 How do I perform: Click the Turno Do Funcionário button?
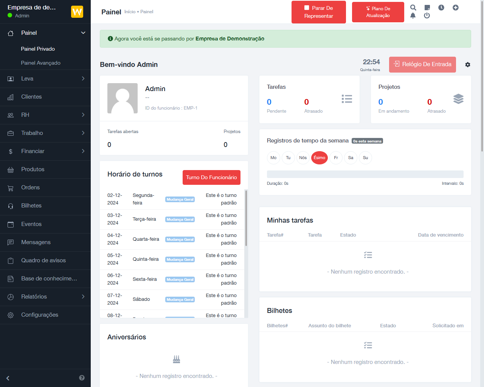(211, 177)
